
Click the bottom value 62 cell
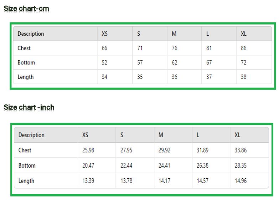(174, 62)
